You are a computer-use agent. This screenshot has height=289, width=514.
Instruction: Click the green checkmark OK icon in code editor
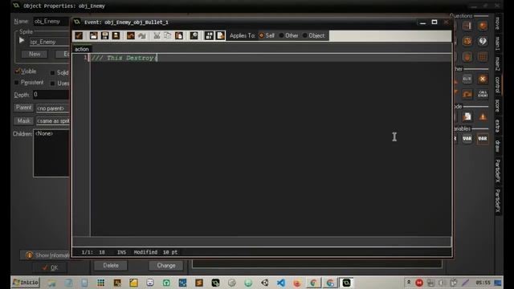(x=79, y=35)
